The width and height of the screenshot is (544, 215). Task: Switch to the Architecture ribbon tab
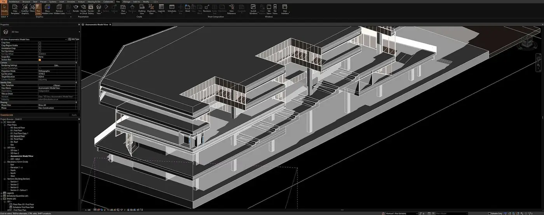pyautogui.click(x=14, y=2)
